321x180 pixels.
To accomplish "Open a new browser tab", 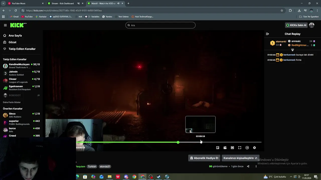I will 128,3.
